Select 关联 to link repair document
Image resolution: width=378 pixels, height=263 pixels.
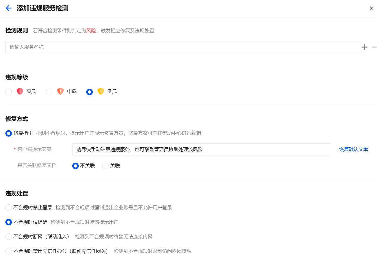point(105,166)
